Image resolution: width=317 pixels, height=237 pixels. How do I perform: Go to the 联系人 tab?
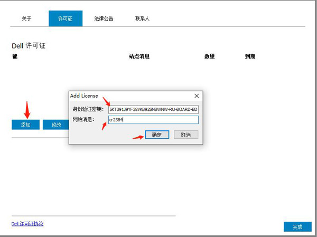point(142,18)
